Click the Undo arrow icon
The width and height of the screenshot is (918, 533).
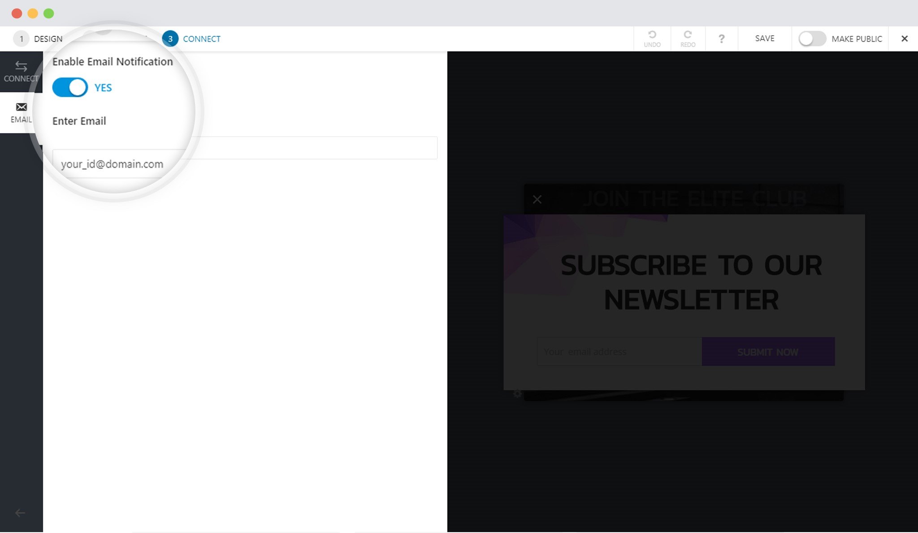click(x=652, y=35)
